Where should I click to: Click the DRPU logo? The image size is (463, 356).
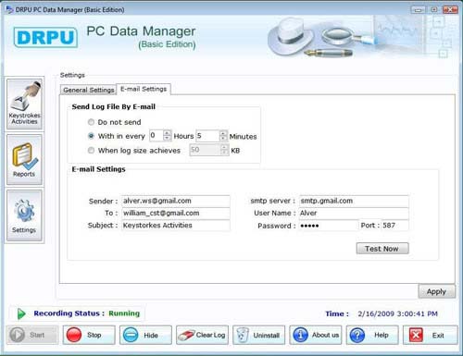coord(45,38)
